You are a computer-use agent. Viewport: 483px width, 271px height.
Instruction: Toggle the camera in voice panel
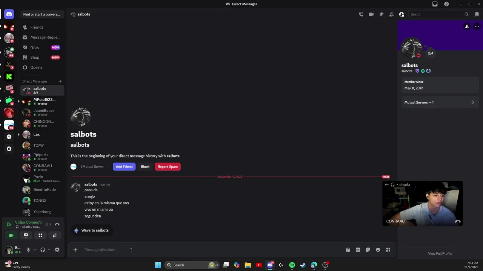(11, 235)
